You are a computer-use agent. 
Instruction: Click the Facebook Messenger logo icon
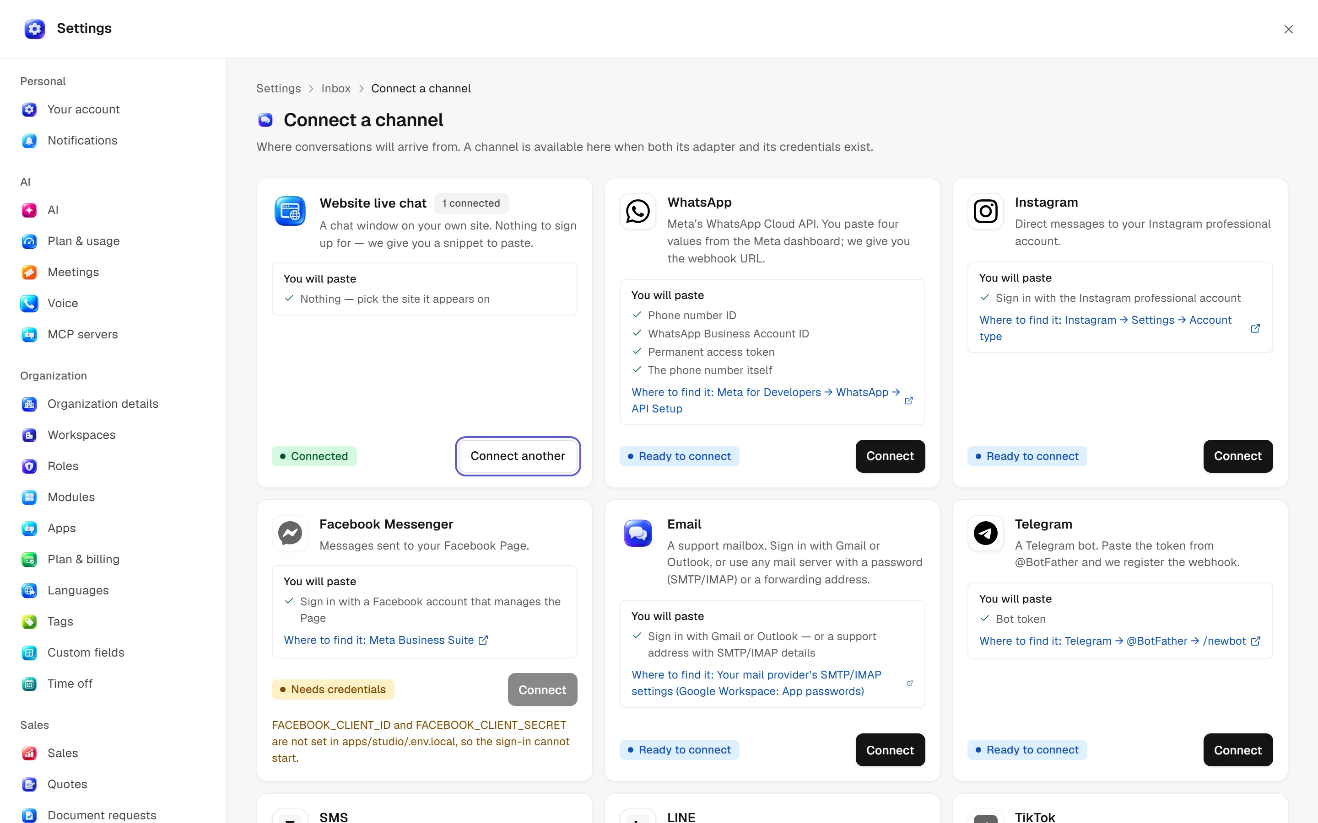coord(290,533)
